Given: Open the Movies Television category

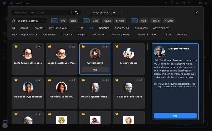Looking at the screenshot, I should [147, 35].
